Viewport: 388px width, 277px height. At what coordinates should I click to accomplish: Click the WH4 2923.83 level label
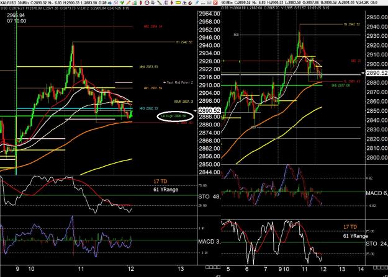point(149,67)
